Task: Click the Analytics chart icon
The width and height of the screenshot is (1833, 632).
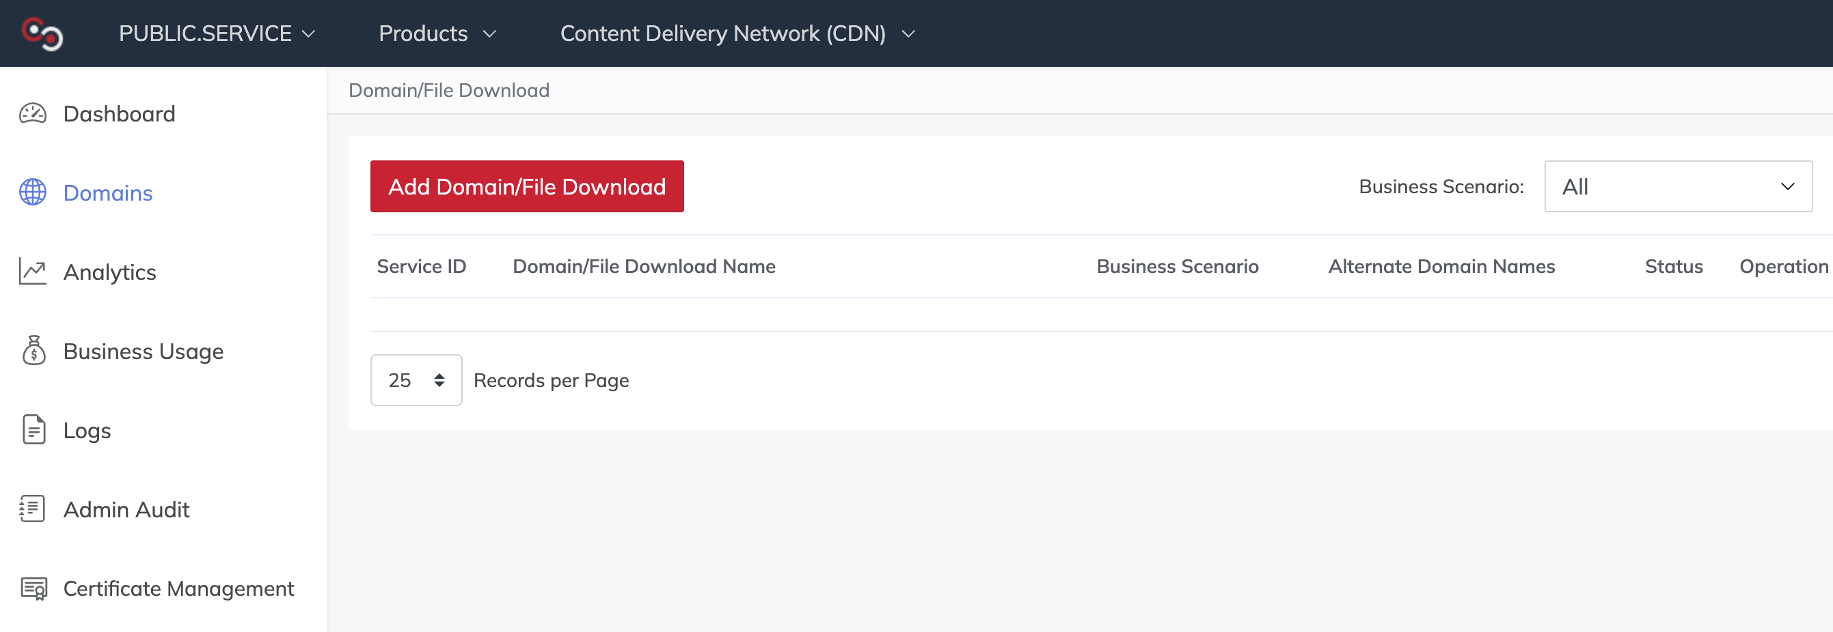Action: click(33, 272)
